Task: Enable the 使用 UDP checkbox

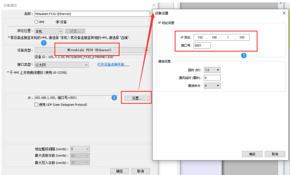Action: pos(37,105)
